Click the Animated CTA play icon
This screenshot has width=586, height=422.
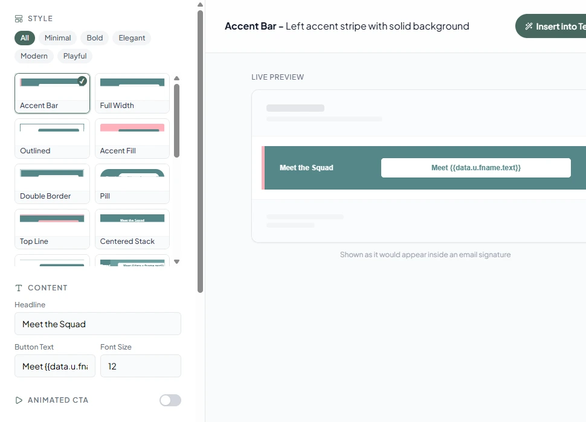point(19,400)
